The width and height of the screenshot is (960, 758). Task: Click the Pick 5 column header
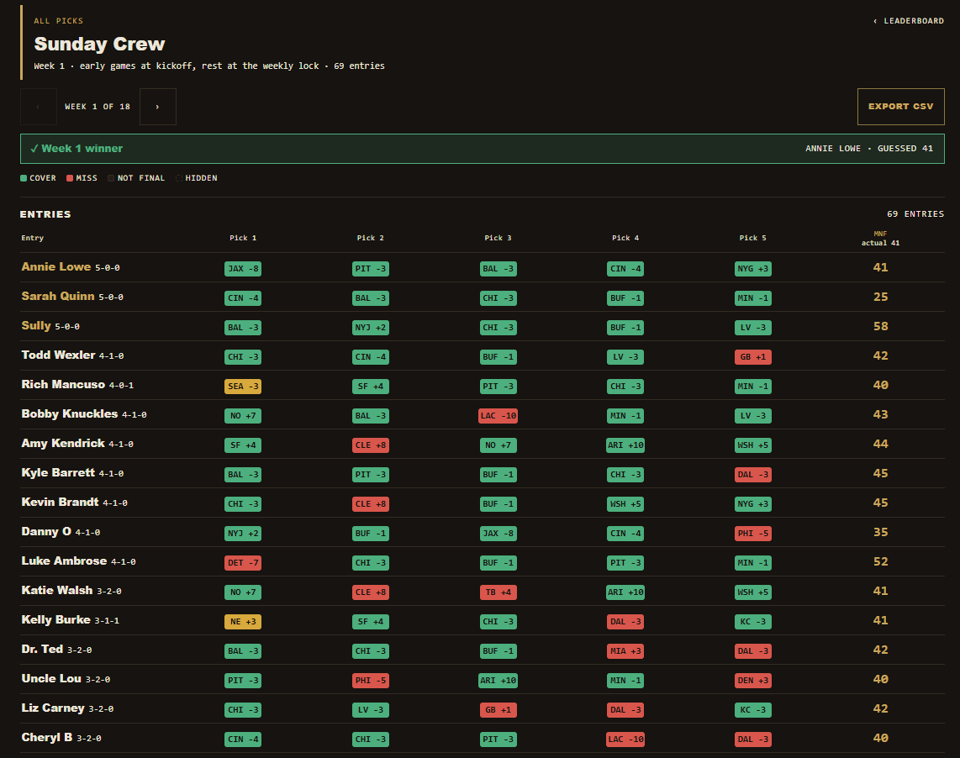point(752,238)
